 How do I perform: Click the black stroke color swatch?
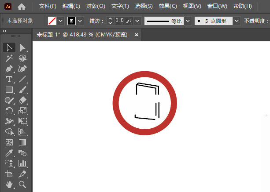click(71, 21)
